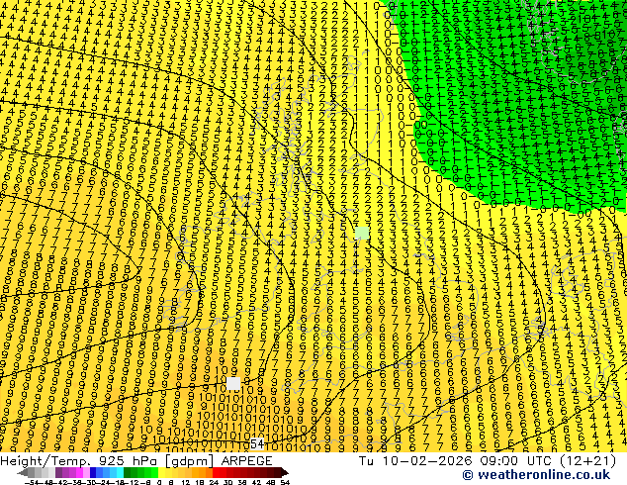This screenshot has width=627, height=485.
Task: Click the 'Height/Temp. 925 hPa [gdpm] ARPEGE' title
Action: point(136,460)
